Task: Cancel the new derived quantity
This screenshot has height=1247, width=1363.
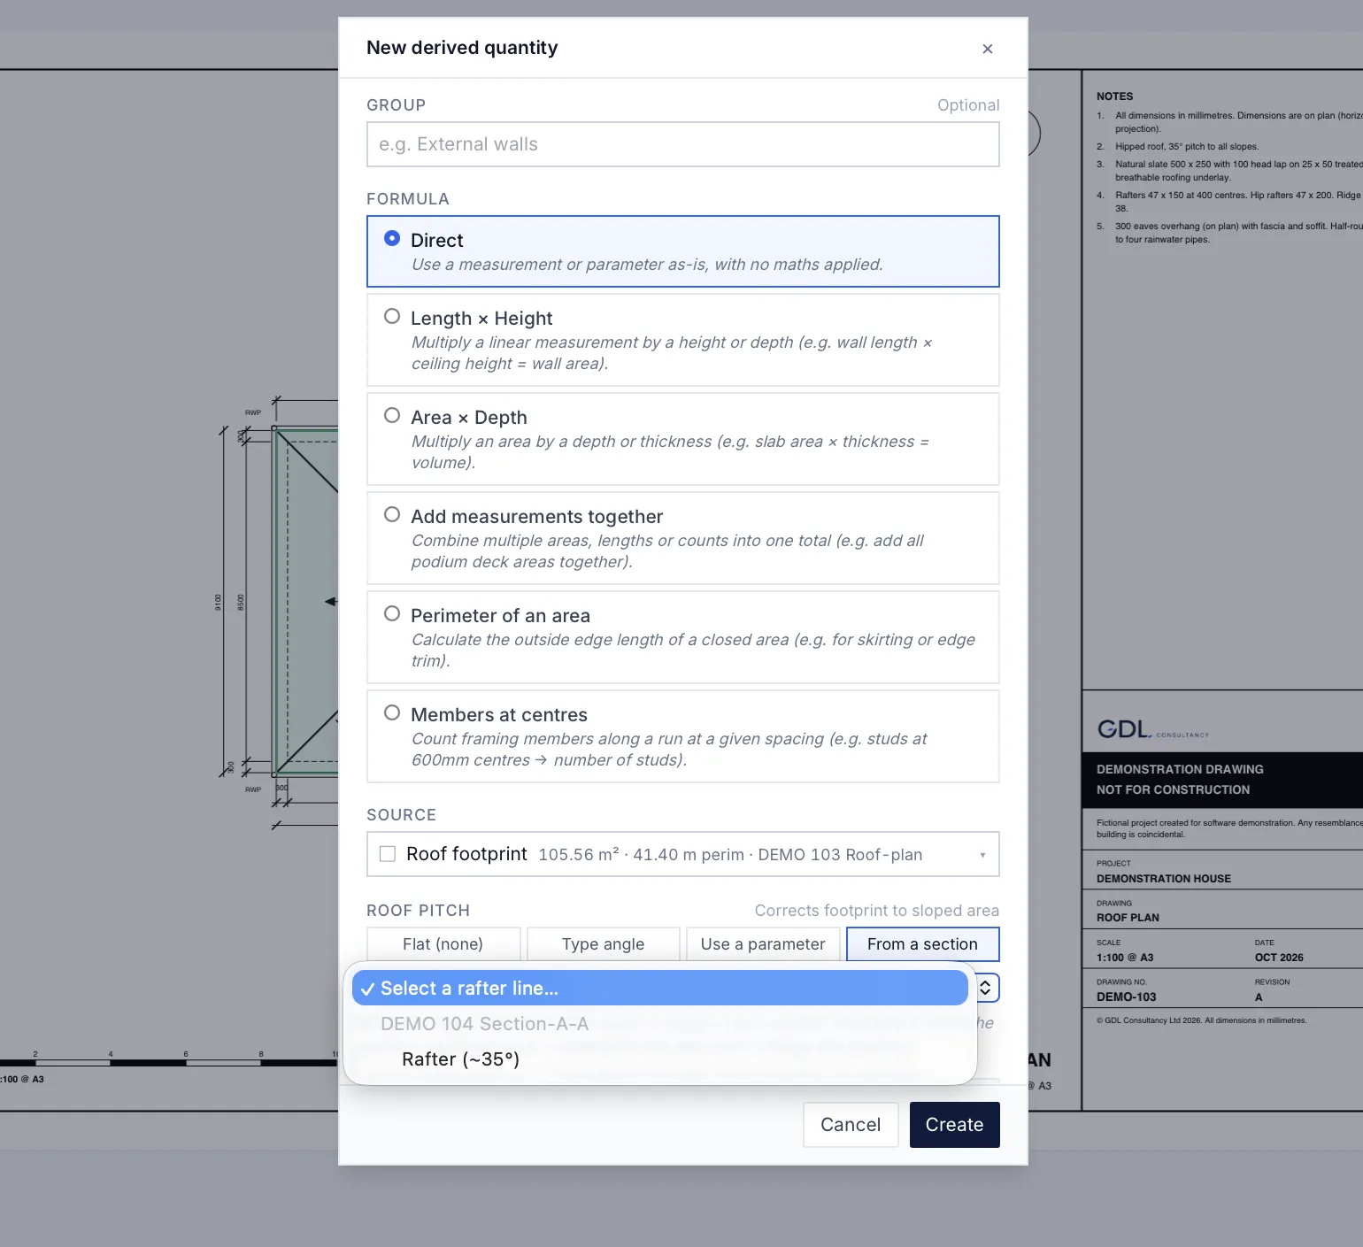Action: point(851,1125)
